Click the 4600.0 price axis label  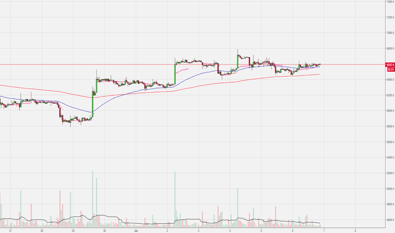click(x=390, y=220)
